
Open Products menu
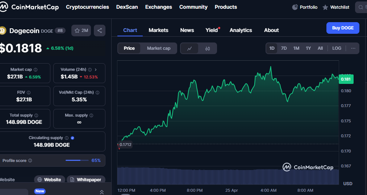(226, 7)
